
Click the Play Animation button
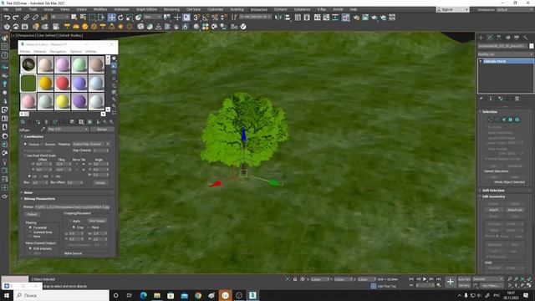tap(425, 279)
